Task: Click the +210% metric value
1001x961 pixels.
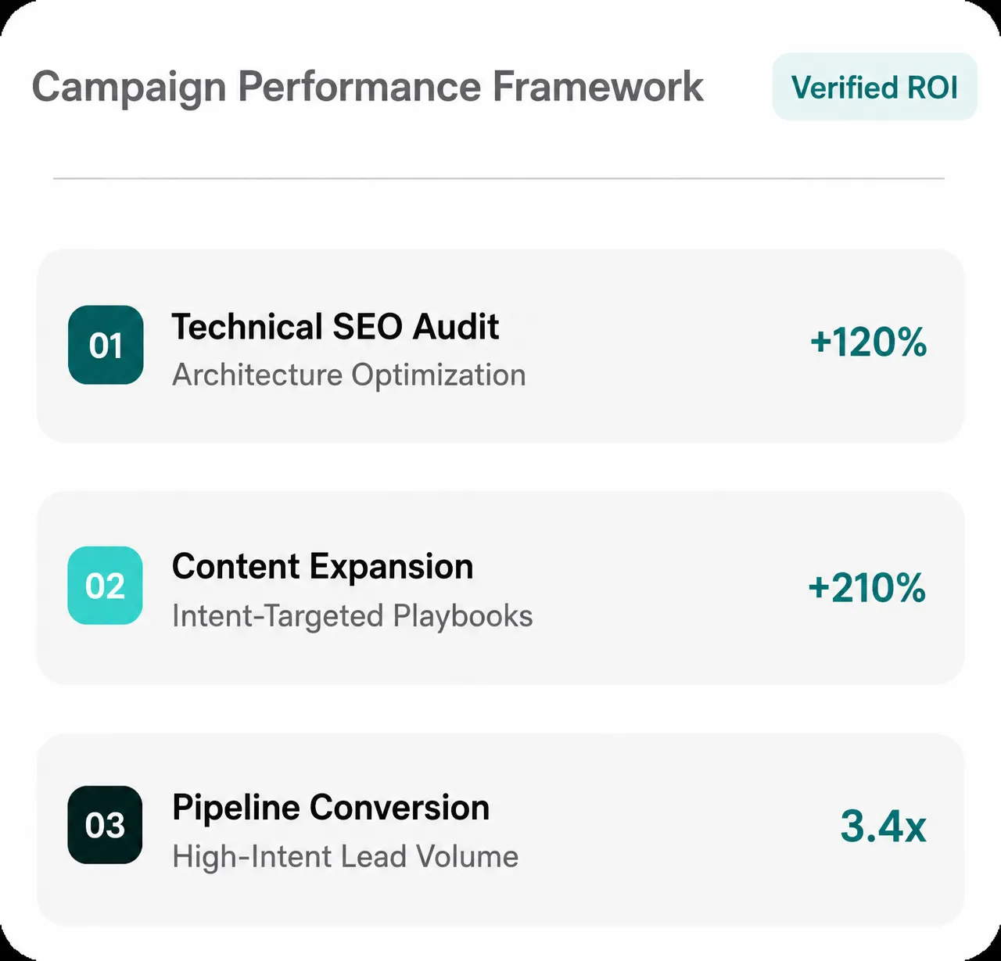Action: click(x=867, y=588)
